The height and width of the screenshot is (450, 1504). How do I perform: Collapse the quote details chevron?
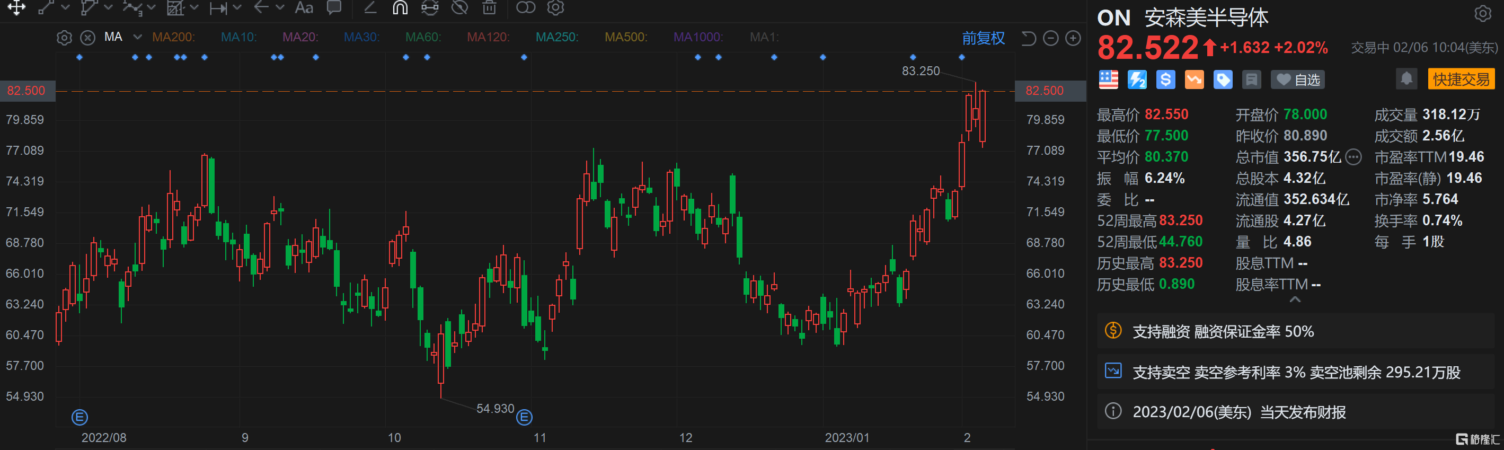tap(1294, 299)
